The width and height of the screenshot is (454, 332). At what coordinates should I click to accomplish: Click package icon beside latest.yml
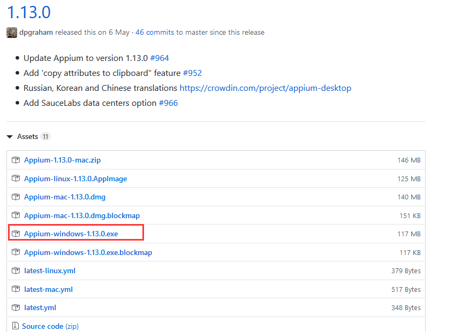pyautogui.click(x=16, y=307)
